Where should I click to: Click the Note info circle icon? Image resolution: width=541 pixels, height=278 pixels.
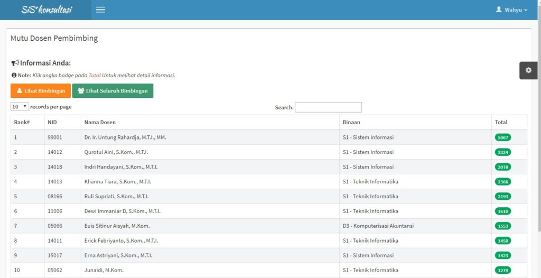tap(14, 75)
